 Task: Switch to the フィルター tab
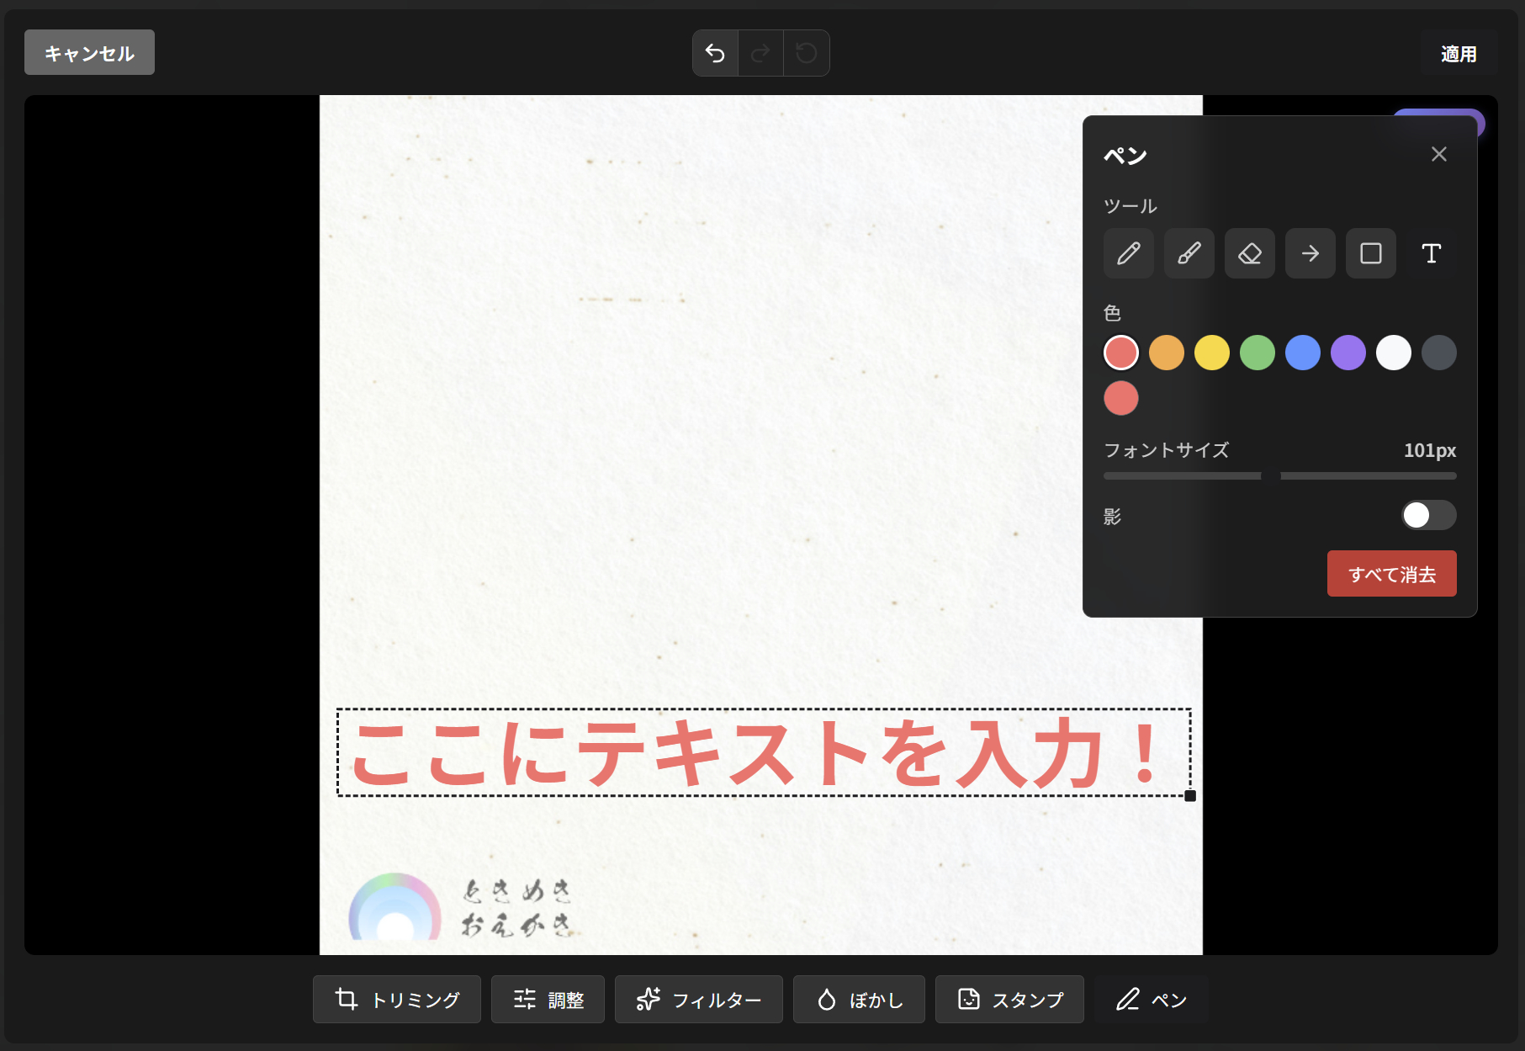(698, 1000)
